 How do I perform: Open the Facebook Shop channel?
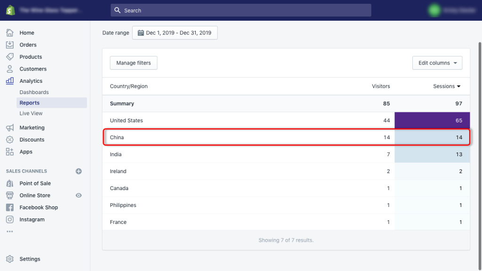click(39, 207)
